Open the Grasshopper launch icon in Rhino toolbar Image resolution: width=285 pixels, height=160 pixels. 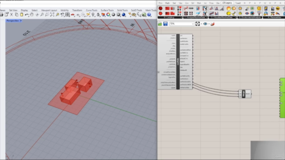(x=144, y=15)
